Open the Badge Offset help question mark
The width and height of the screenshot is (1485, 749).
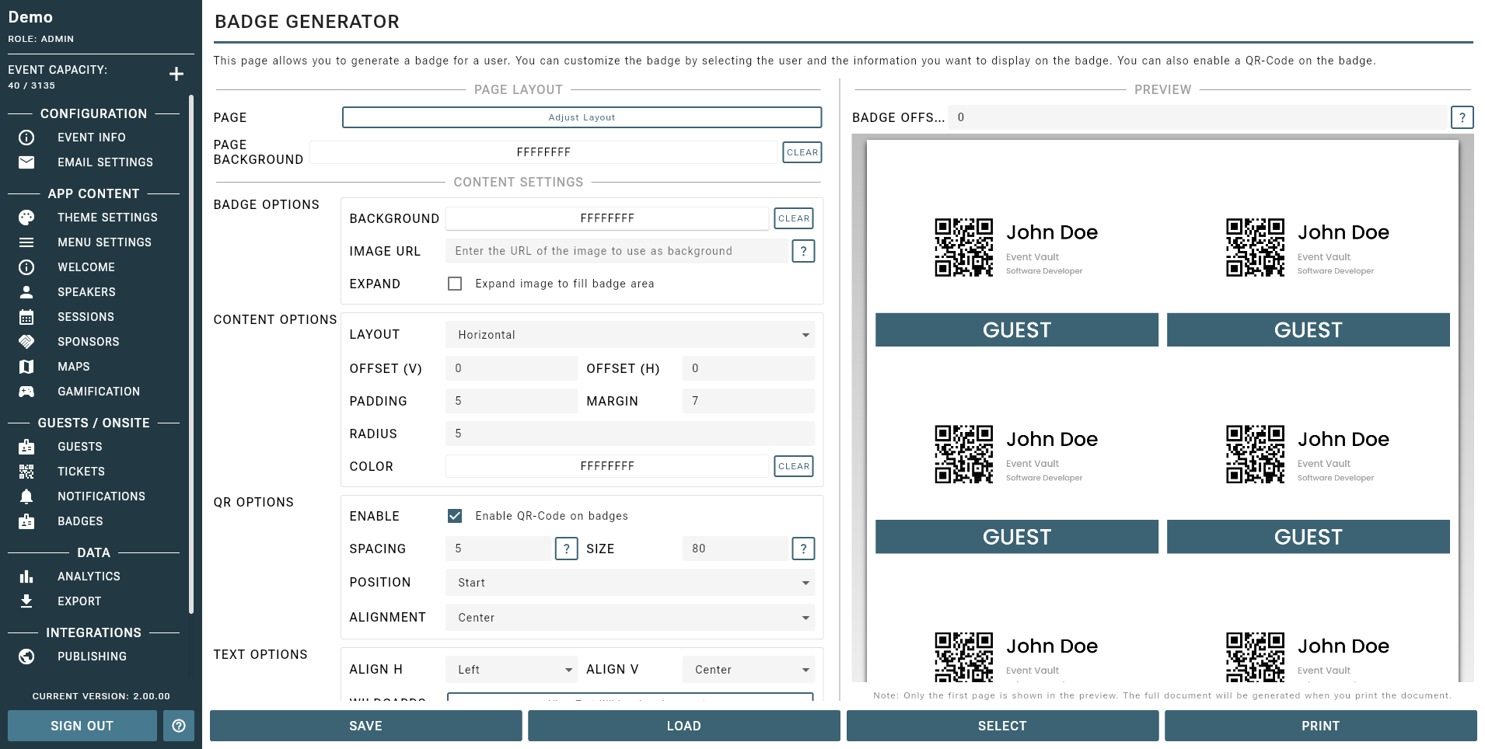(x=1462, y=117)
